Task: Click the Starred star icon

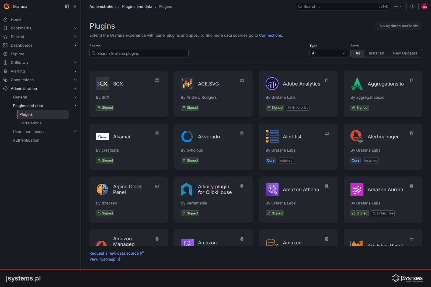Action: tap(5, 37)
